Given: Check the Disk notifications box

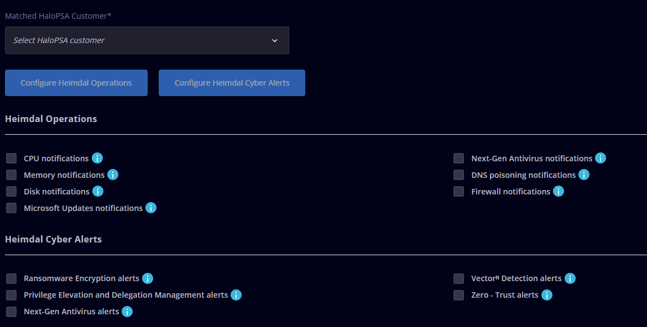Looking at the screenshot, I should [x=12, y=191].
